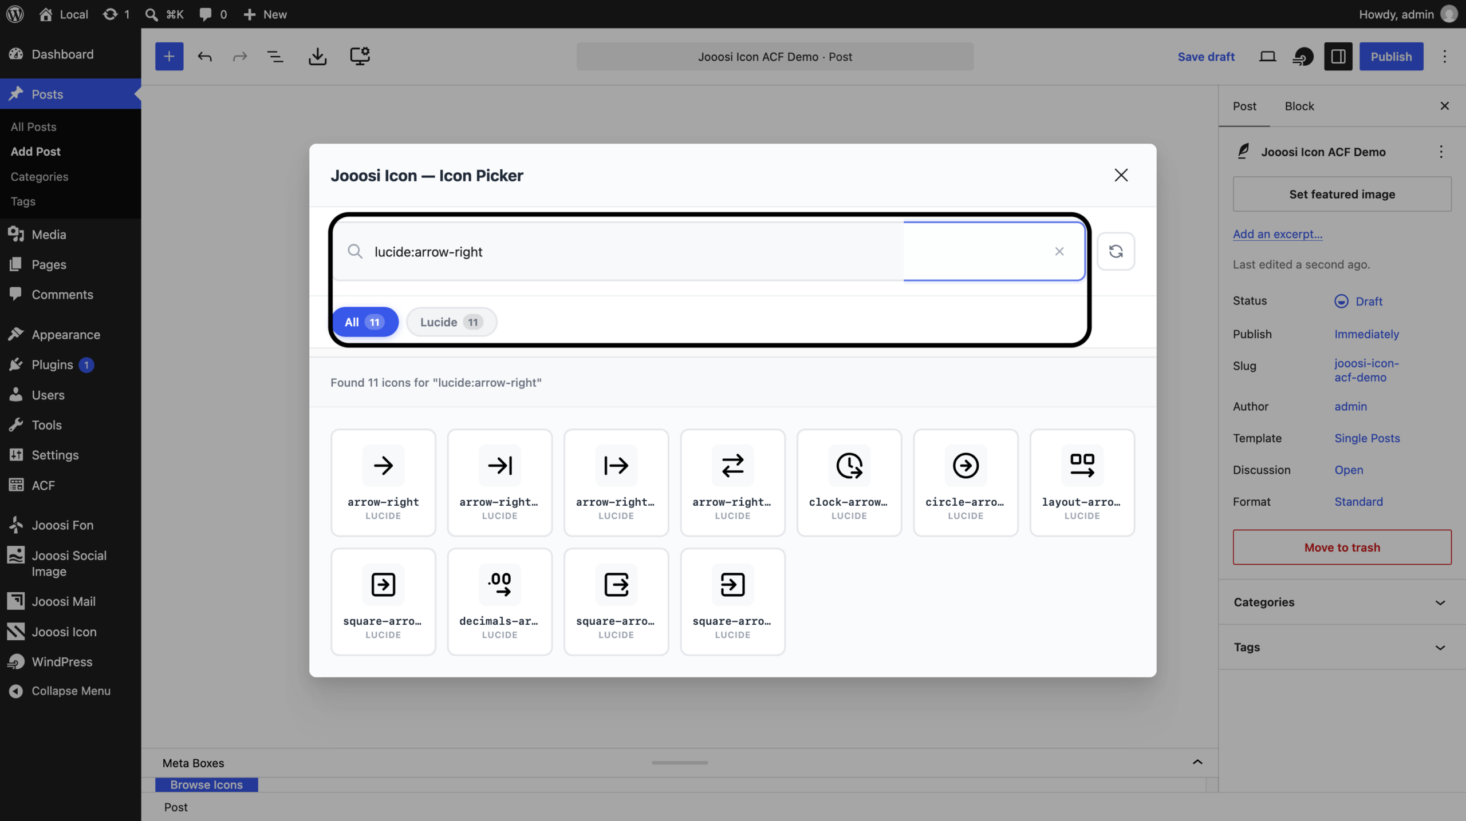The image size is (1466, 821).
Task: Focus the lucide:arrow-right search input
Action: click(708, 252)
